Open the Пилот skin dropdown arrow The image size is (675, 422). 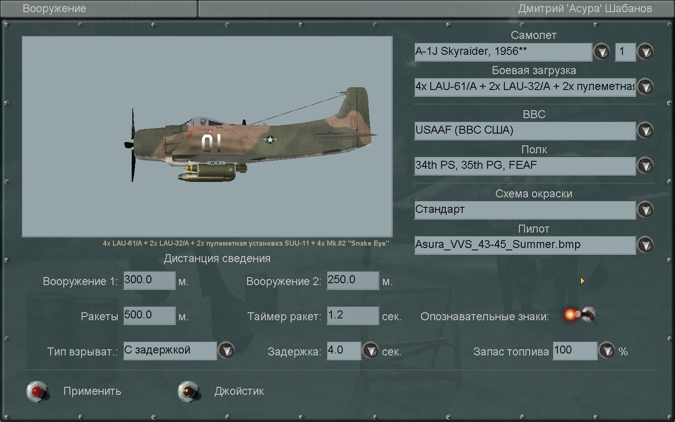(645, 245)
